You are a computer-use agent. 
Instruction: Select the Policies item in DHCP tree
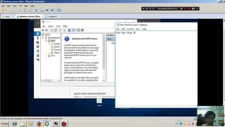(x=57, y=50)
